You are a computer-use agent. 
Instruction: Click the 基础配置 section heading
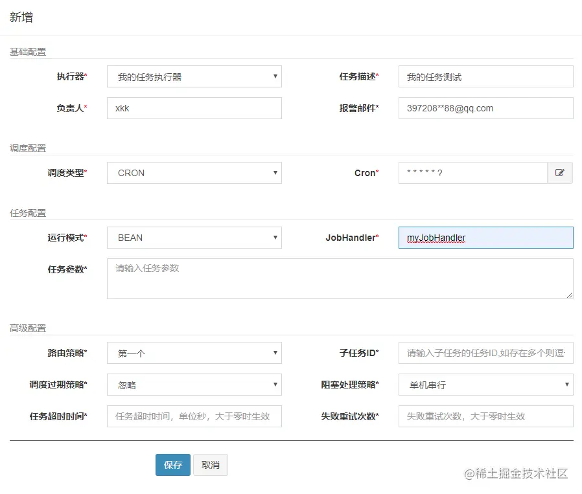28,52
